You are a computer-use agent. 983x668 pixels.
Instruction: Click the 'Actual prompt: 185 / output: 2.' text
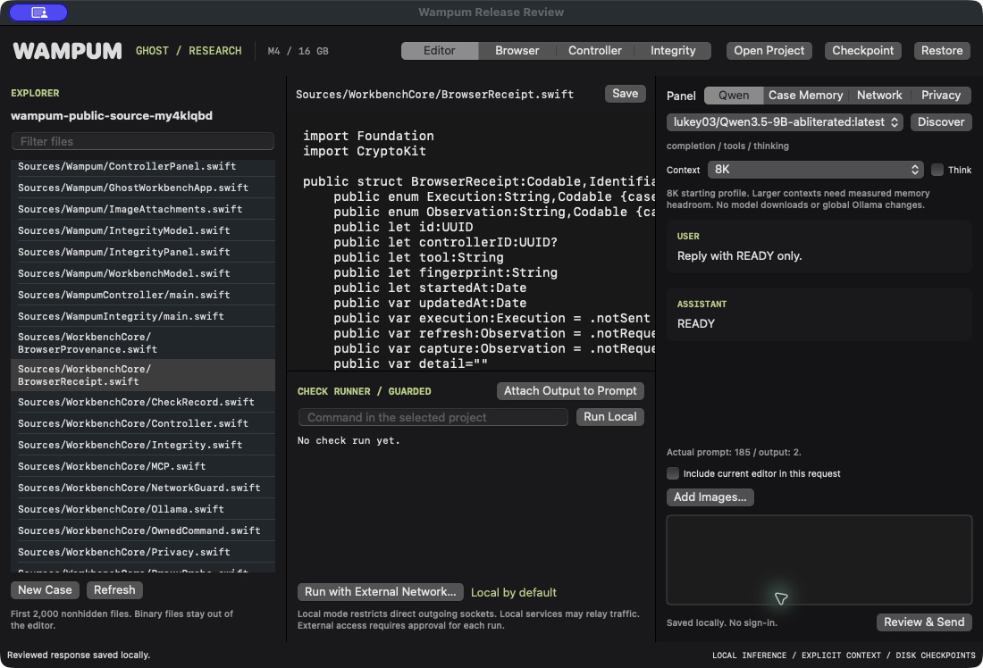tap(734, 453)
